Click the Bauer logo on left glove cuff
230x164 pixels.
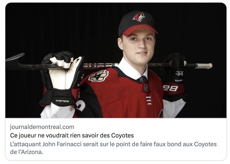62,101
